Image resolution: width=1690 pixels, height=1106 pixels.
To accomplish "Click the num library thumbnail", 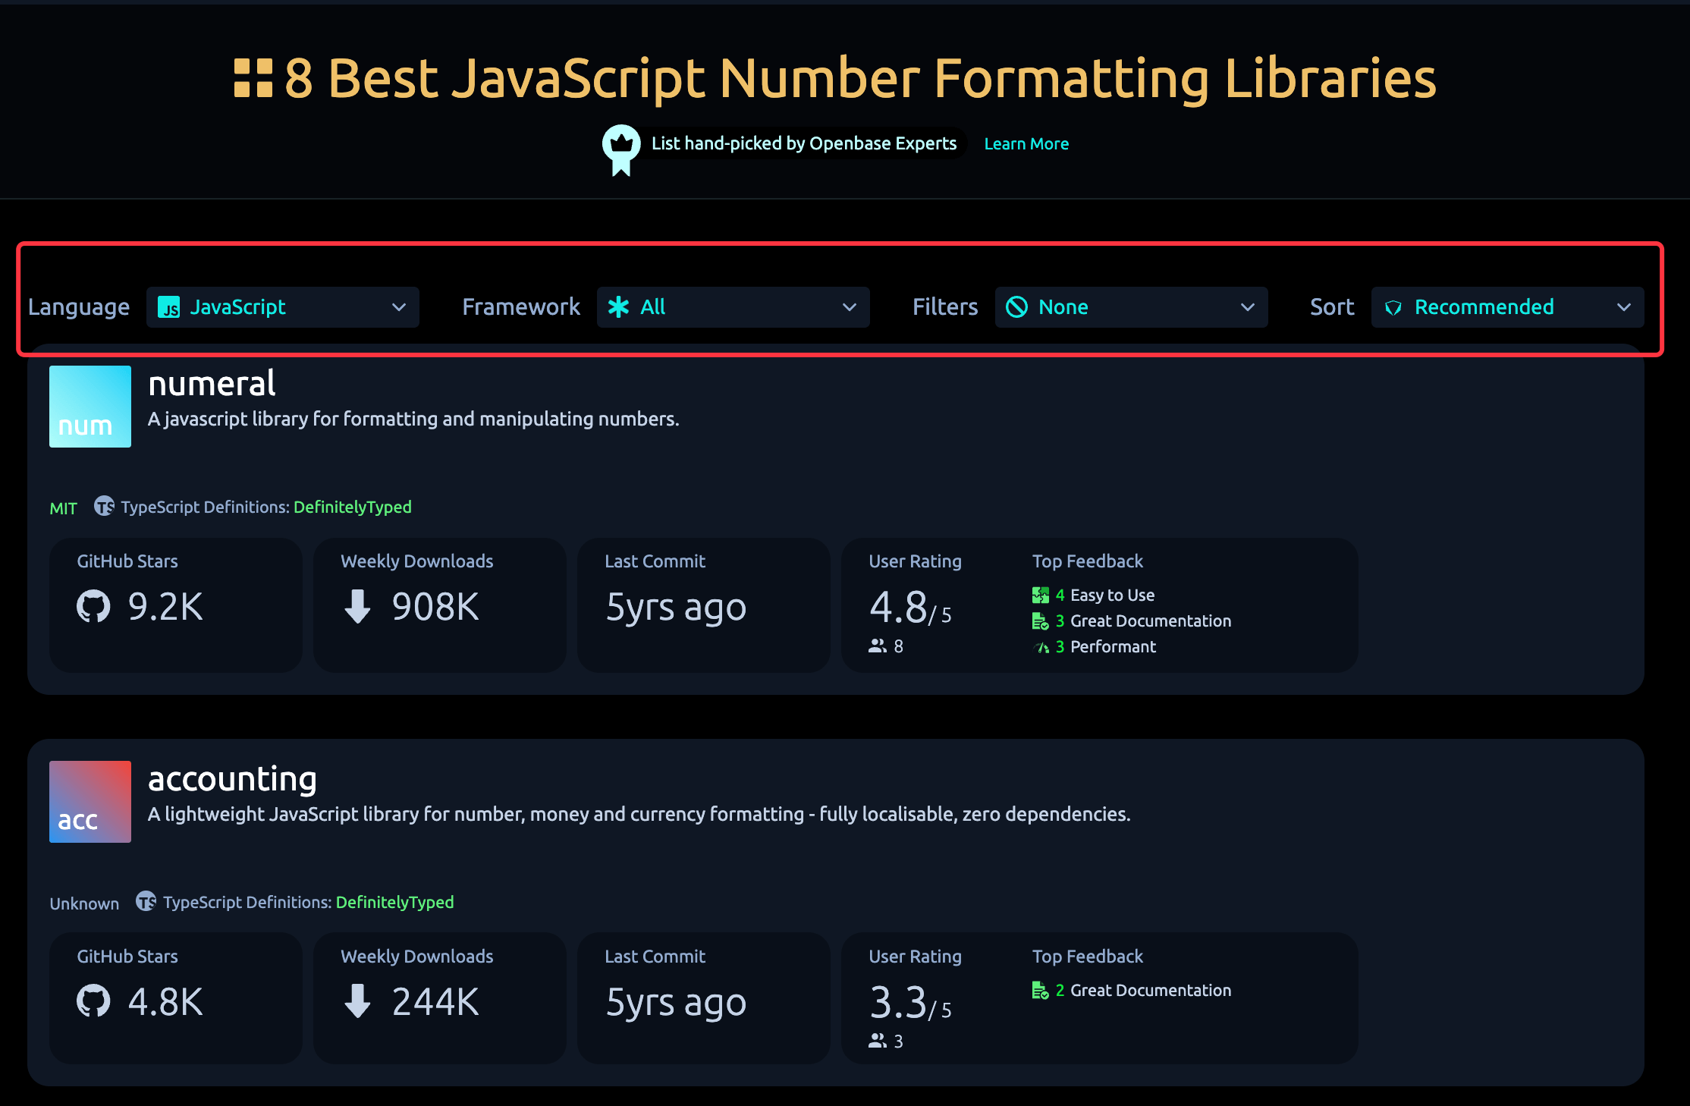I will [x=90, y=407].
